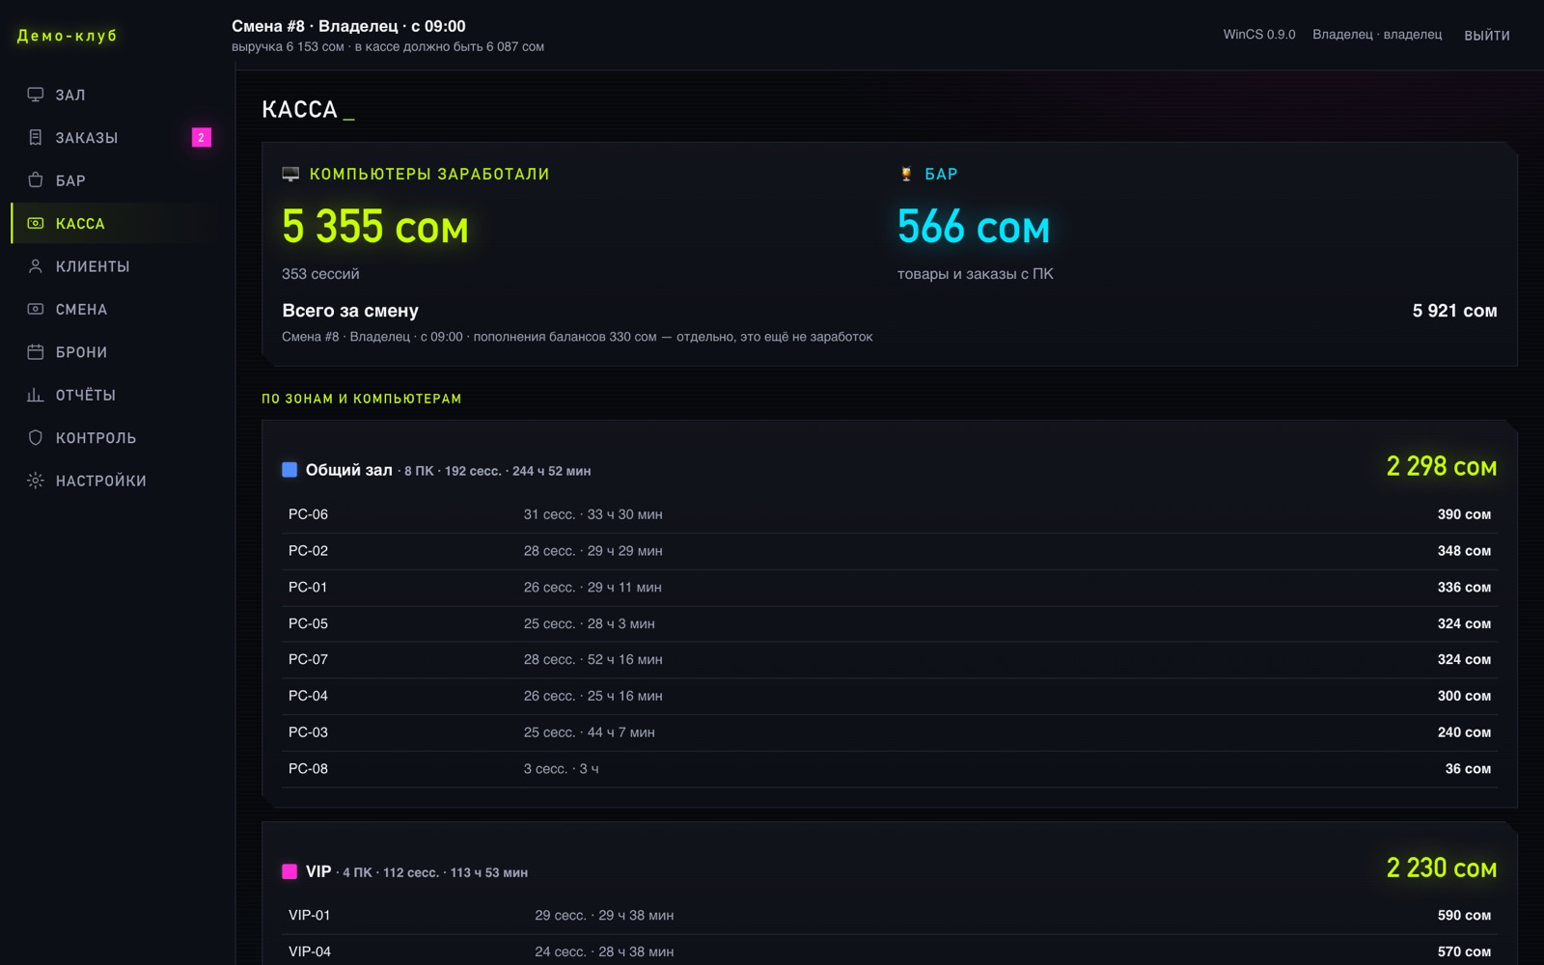Screen dimensions: 1544x965
Task: Click the 5 921 сом shift total
Action: click(1454, 311)
